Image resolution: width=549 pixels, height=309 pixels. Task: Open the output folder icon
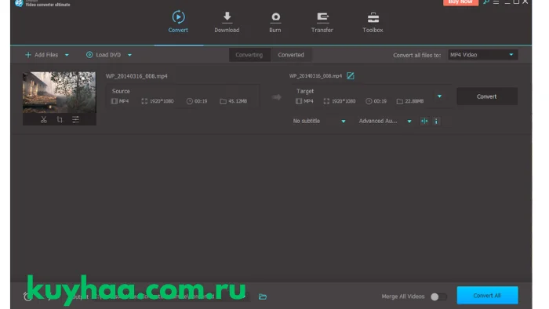tap(263, 296)
